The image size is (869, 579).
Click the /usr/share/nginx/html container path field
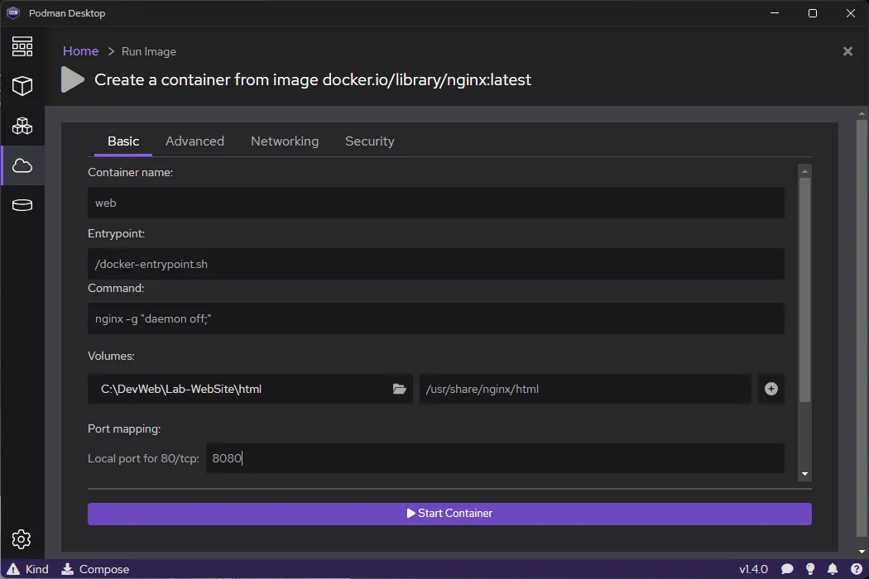tap(585, 389)
